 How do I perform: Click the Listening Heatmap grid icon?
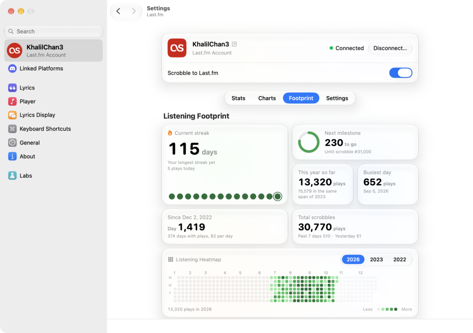(x=170, y=259)
